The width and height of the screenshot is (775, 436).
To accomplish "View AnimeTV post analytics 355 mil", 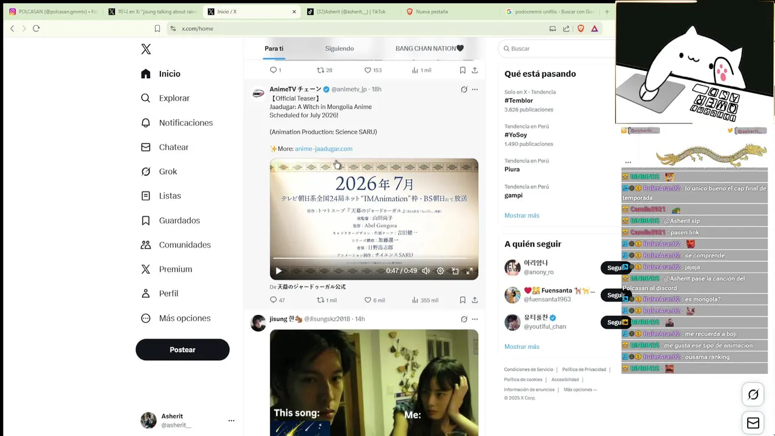I will 425,300.
